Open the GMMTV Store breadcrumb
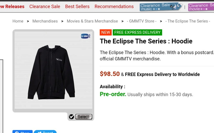Viewport: 214px width, 133px height. coord(142,21)
